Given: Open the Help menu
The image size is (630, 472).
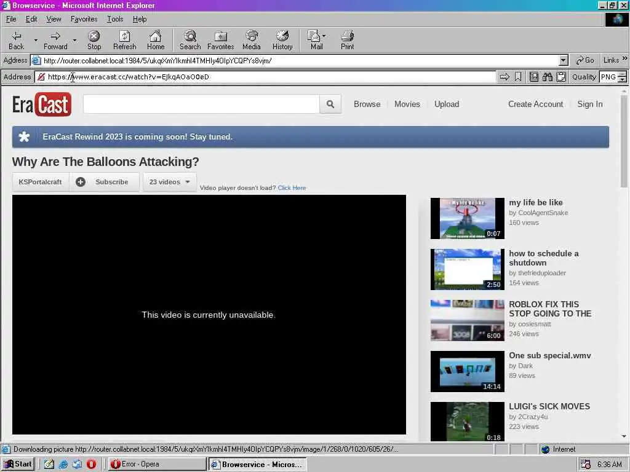Looking at the screenshot, I should point(140,19).
